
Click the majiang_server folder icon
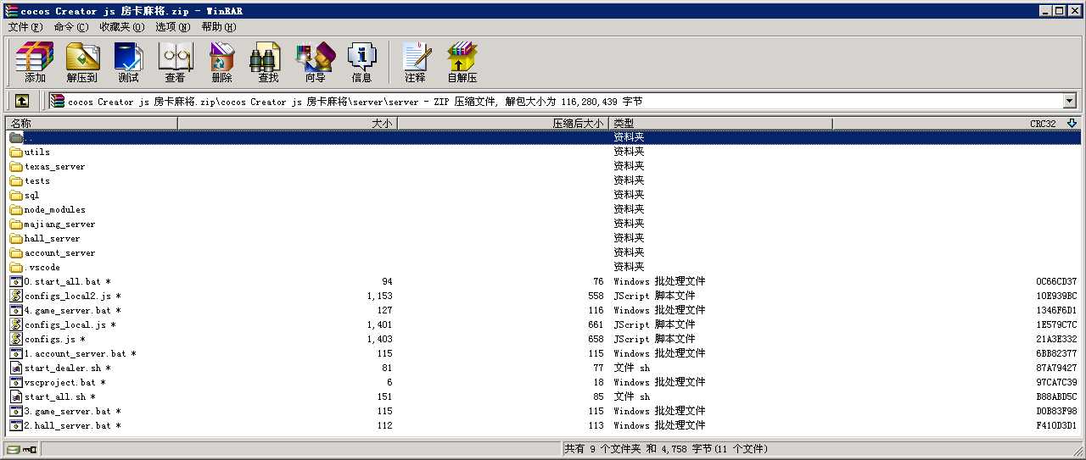pos(16,224)
